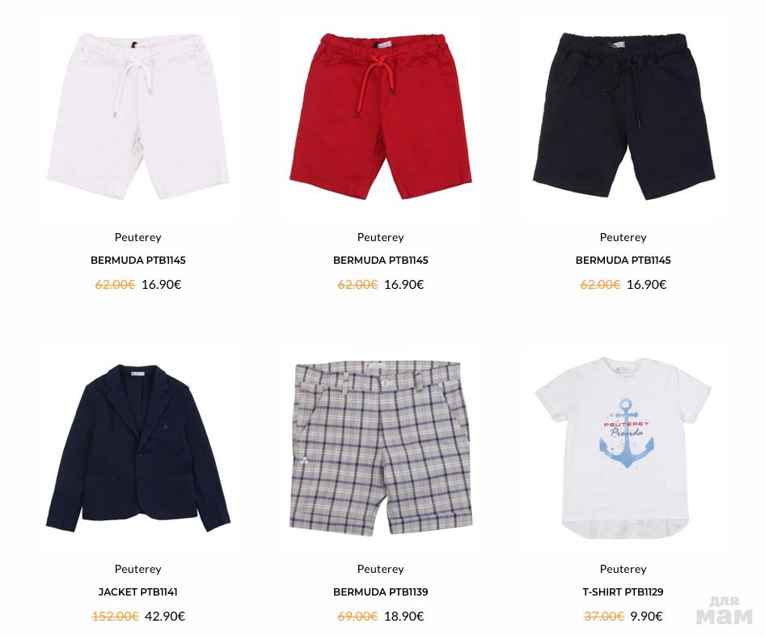Viewport: 765px width, 636px height.
Task: Open the navy Bermuda shorts image
Action: 623,116
